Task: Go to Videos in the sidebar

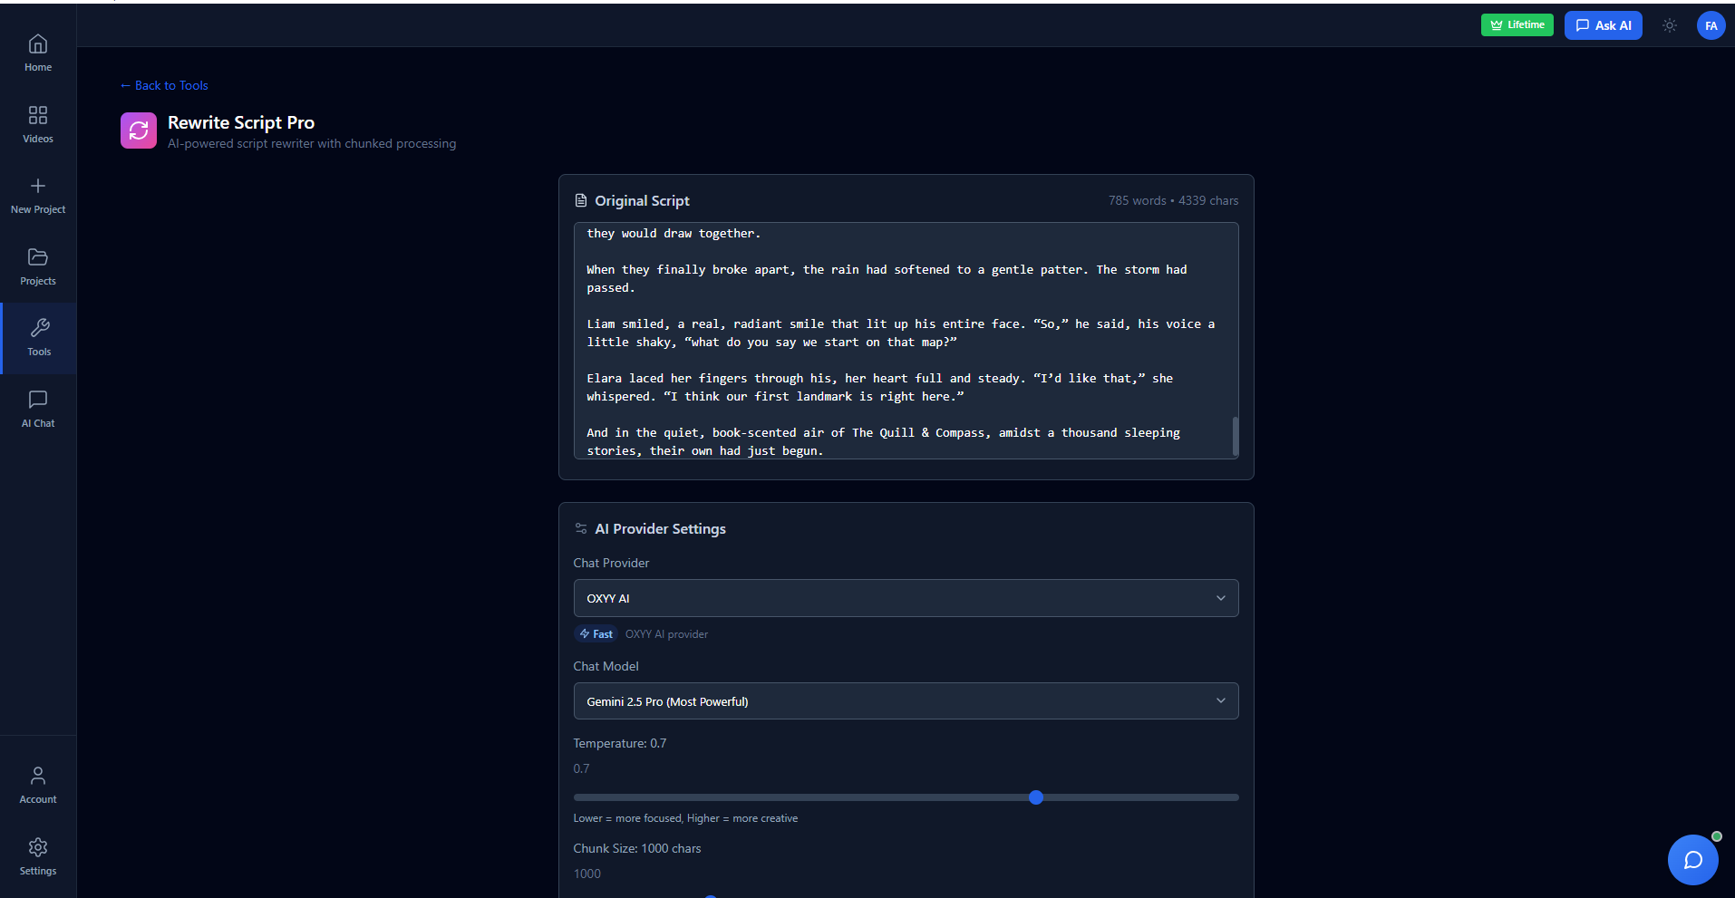Action: (x=38, y=116)
